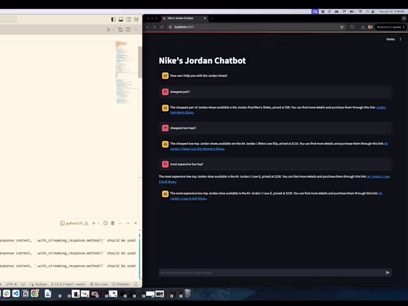Screen dimensions: 408x306
Task: Open Slack from the Dock
Action: tap(7, 294)
